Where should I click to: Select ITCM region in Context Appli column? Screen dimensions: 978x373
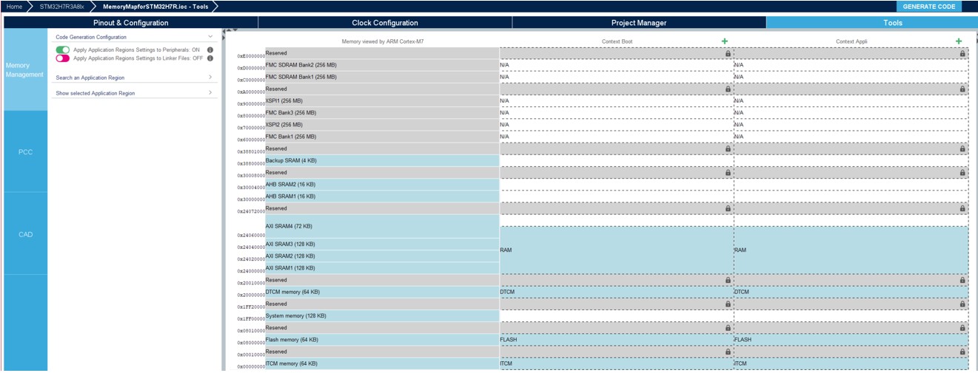[x=851, y=364]
